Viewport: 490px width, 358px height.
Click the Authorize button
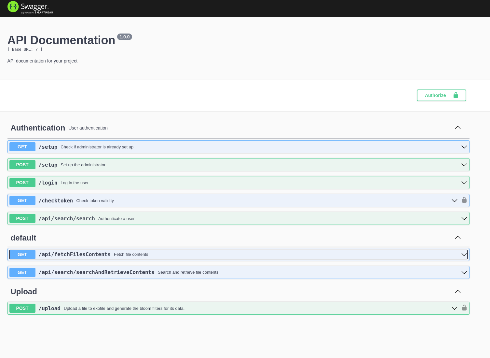(x=441, y=95)
